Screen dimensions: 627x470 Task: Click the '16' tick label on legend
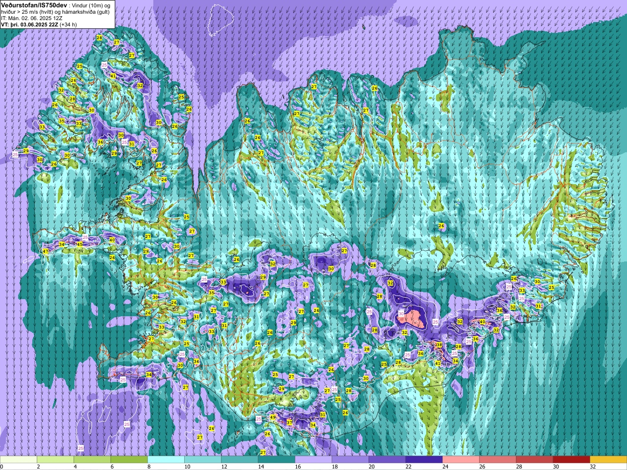[x=298, y=467]
